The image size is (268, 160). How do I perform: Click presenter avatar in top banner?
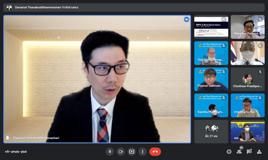[9, 7]
